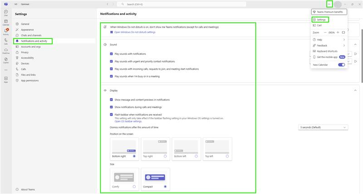The image size is (363, 194).
Task: Select Bottom left notification position radio
Action: (x=196, y=156)
